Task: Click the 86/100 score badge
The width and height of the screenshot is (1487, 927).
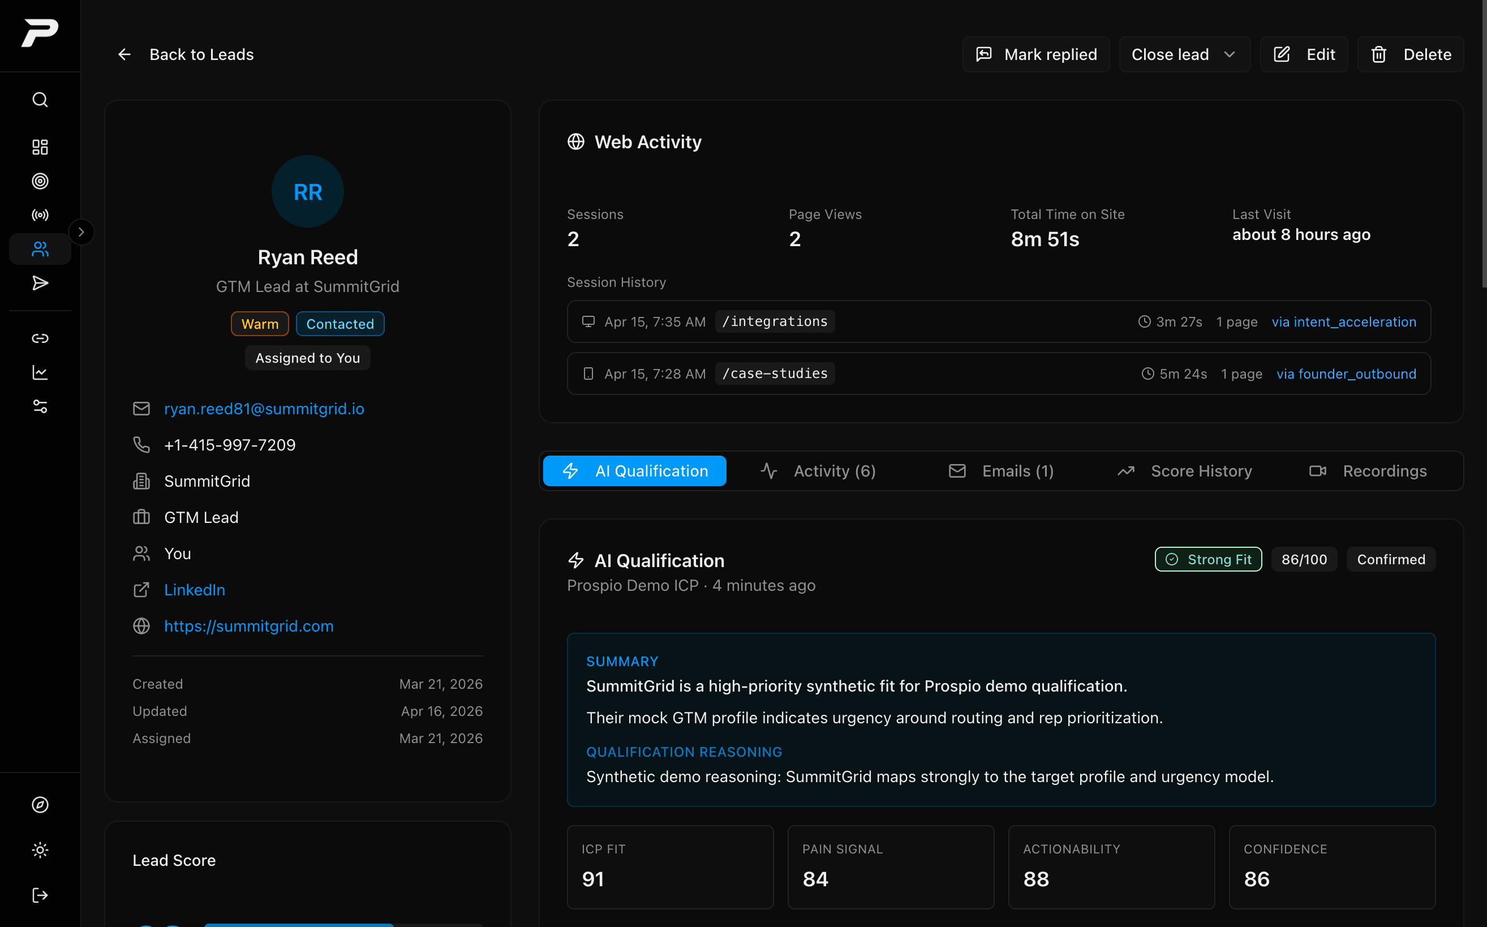Action: click(x=1304, y=559)
